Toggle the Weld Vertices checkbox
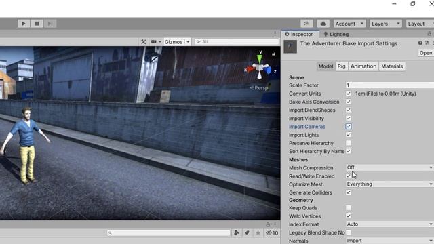 (349, 216)
